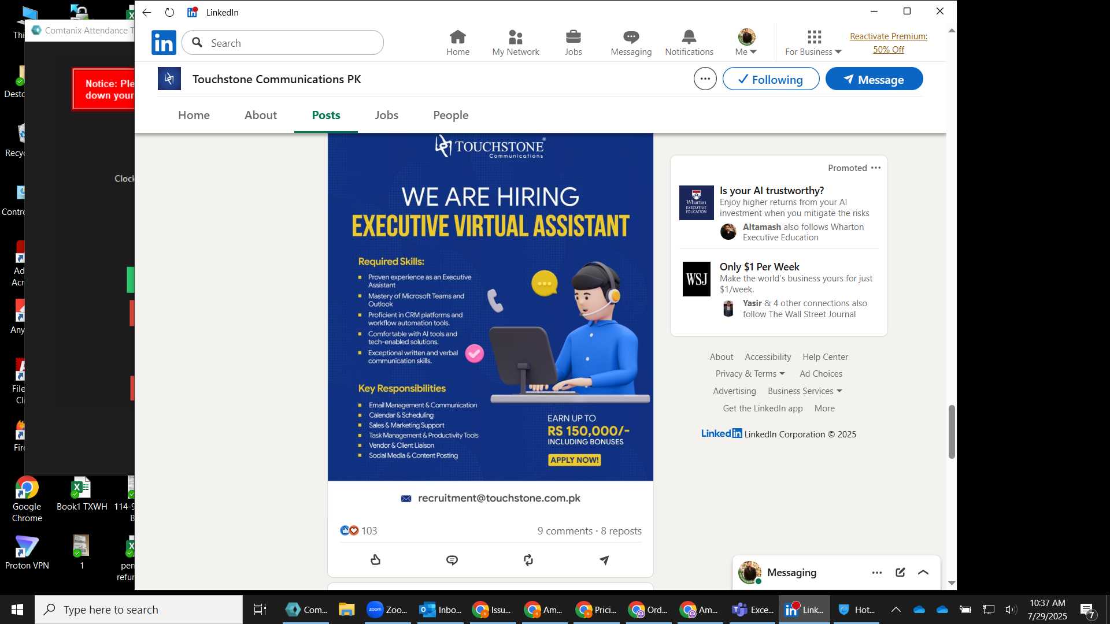This screenshot has width=1110, height=624.
Task: View the 8 reposts
Action: pos(621,530)
